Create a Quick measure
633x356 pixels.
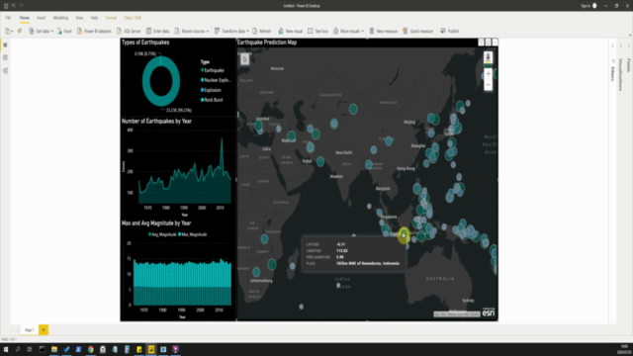pos(417,31)
